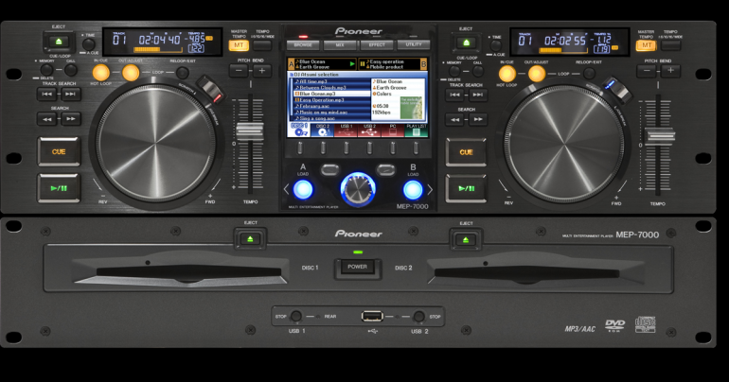Select the USB 2 source tab
This screenshot has height=382, width=729.
pos(369,130)
